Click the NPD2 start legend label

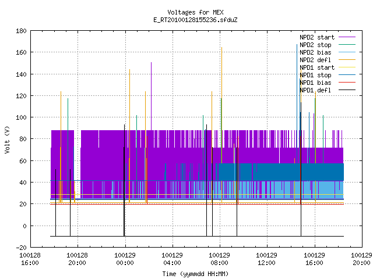click(317, 37)
